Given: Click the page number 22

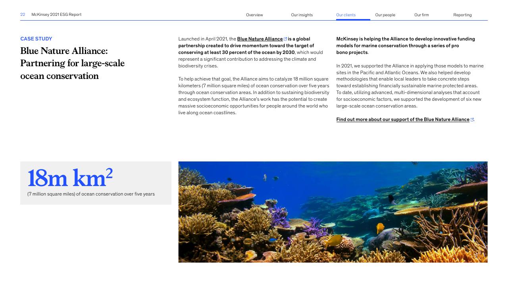Looking at the screenshot, I should pos(23,15).
